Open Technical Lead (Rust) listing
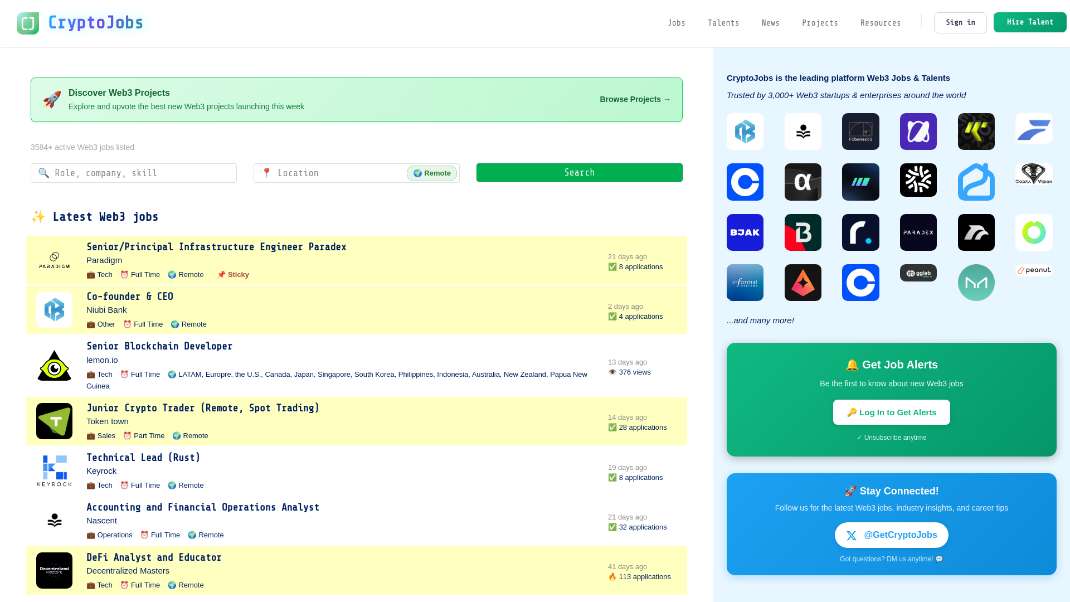The image size is (1070, 602). [x=143, y=458]
